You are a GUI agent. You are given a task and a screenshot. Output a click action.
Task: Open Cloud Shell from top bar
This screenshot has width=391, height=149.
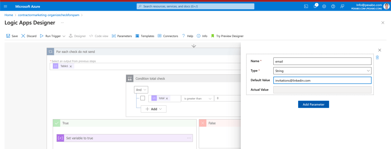pyautogui.click(x=306, y=7)
